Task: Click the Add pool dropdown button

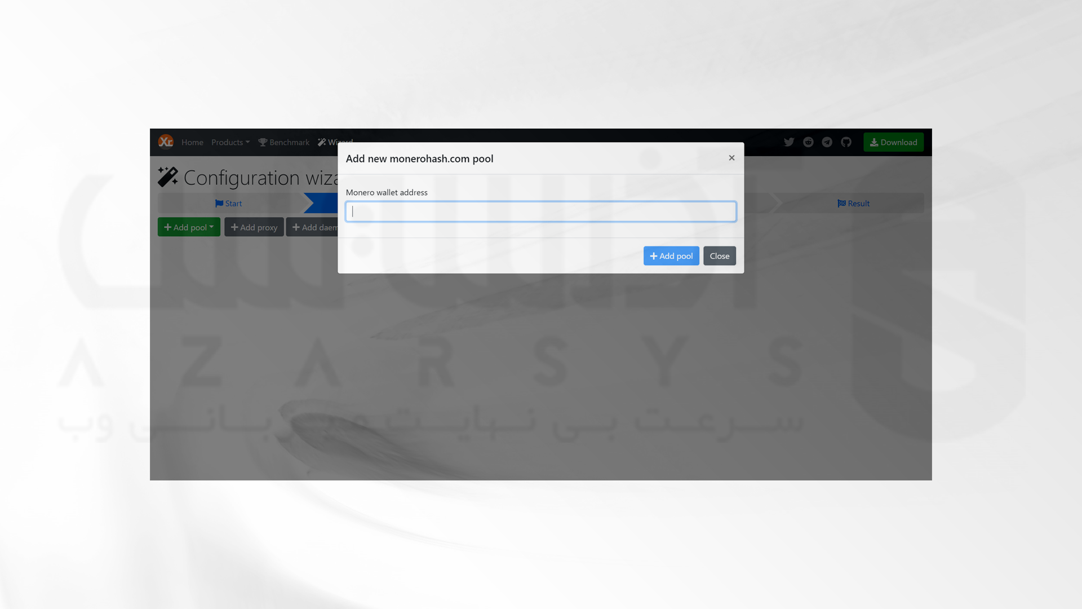Action: 189,227
